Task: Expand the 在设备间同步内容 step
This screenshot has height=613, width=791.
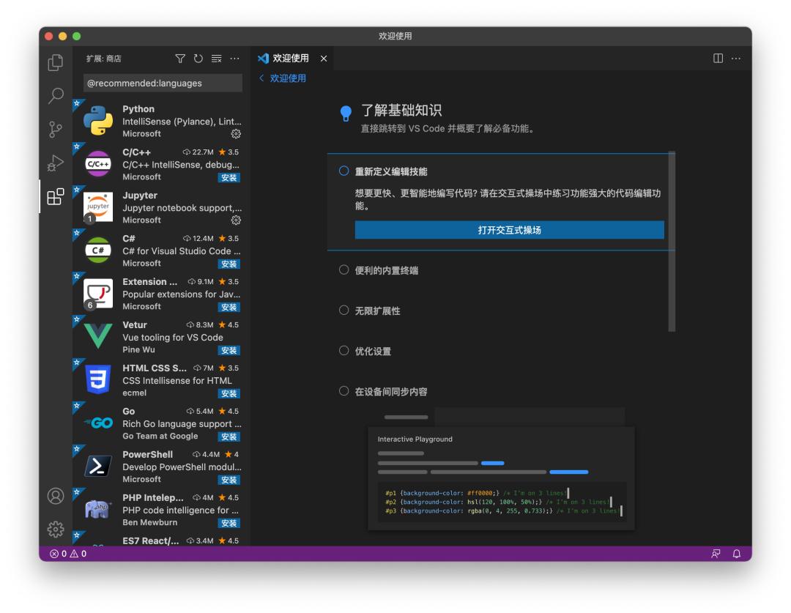Action: click(391, 392)
